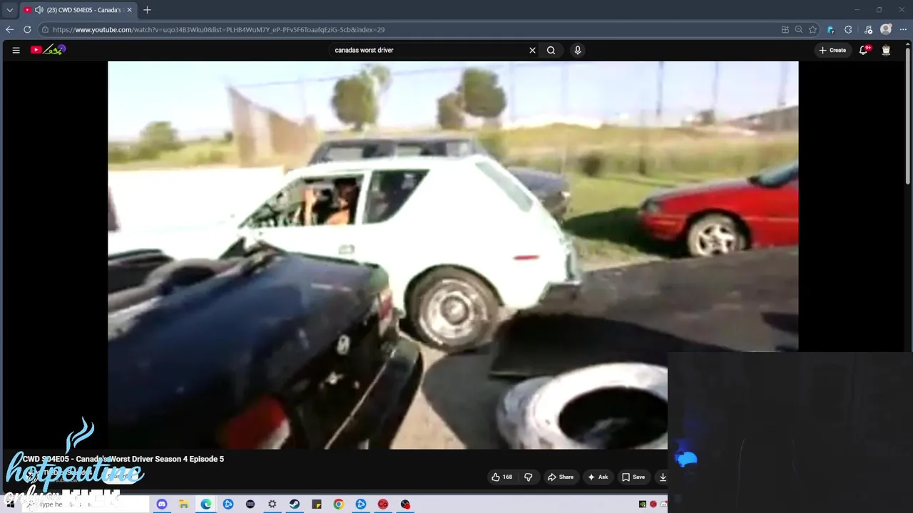Save the video to a playlist

pyautogui.click(x=633, y=477)
